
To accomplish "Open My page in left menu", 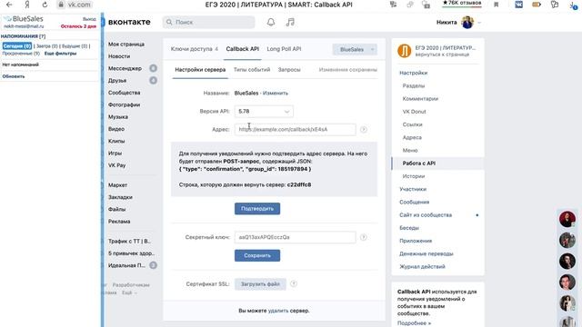I will point(126,45).
